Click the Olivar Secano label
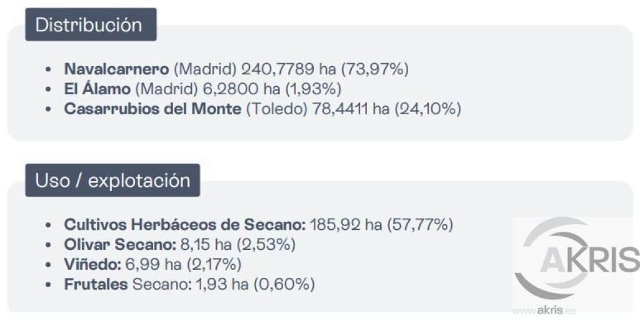Screen dimensions: 640x321 click(x=120, y=244)
